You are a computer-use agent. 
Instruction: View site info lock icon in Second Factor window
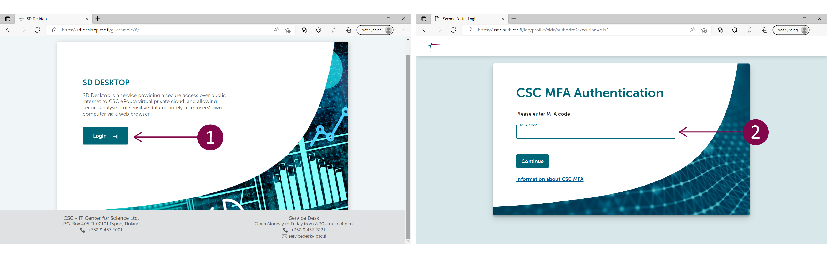(x=471, y=30)
